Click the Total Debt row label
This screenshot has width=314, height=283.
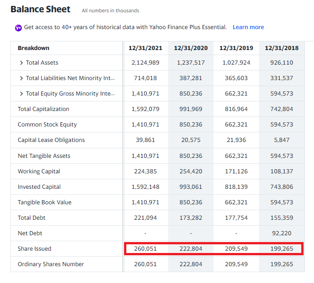coord(31,218)
